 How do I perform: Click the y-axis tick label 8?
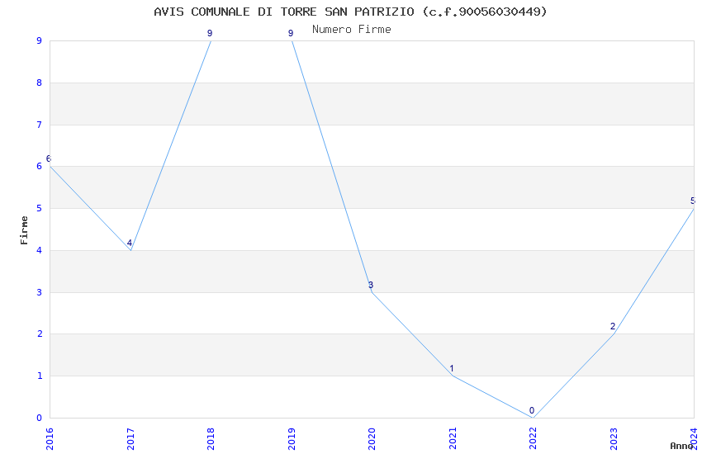[x=40, y=83]
